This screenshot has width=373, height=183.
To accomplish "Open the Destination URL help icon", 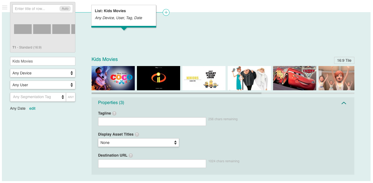I will pos(131,156).
